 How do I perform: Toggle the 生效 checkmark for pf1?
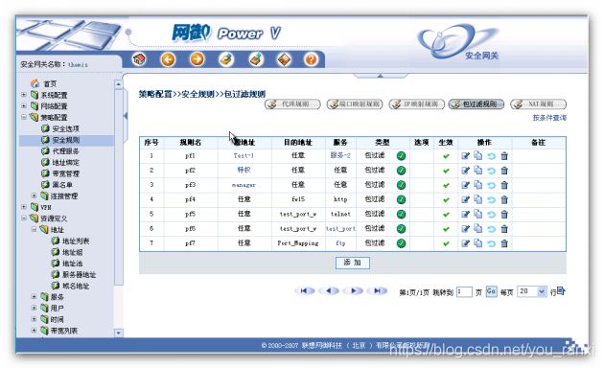tap(446, 156)
